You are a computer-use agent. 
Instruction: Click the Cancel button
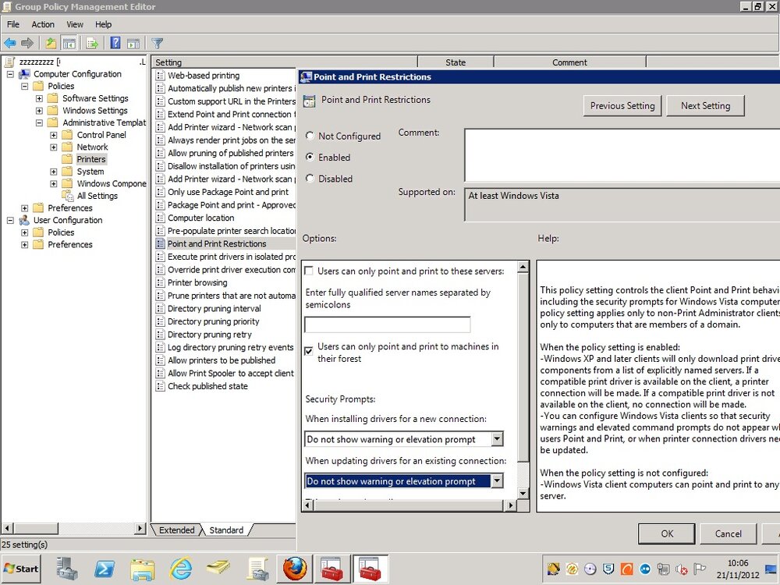(x=729, y=534)
